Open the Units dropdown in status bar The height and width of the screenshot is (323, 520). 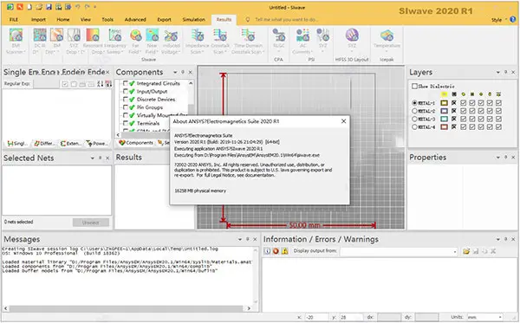(484, 317)
